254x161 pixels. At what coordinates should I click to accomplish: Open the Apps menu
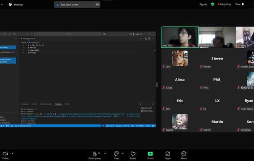click(168, 156)
